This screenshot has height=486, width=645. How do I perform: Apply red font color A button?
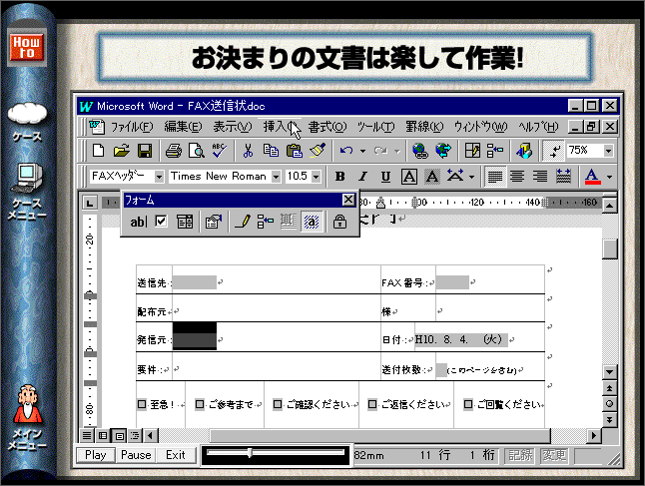(x=592, y=177)
